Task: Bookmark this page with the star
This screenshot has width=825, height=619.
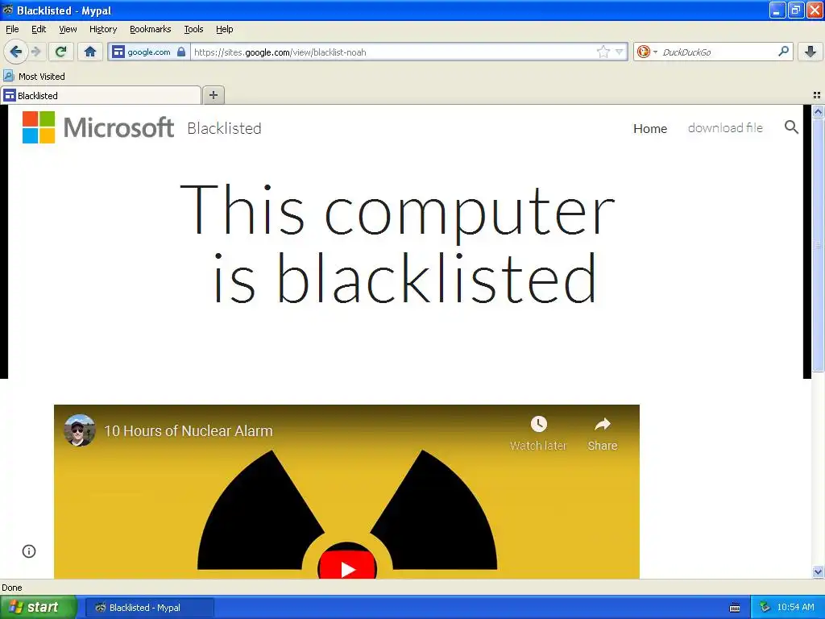Action: [x=603, y=52]
